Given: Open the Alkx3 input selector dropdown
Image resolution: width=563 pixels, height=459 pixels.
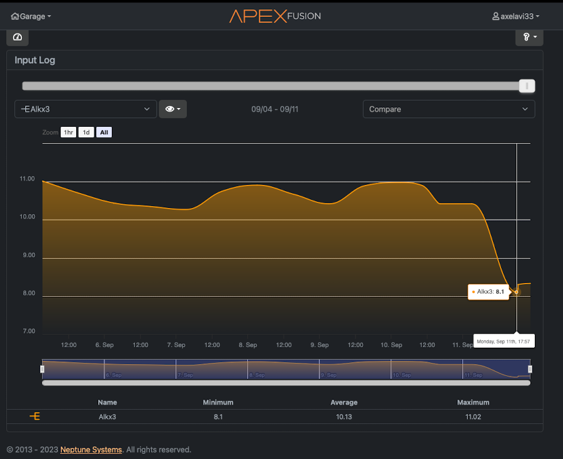Looking at the screenshot, I should click(85, 109).
